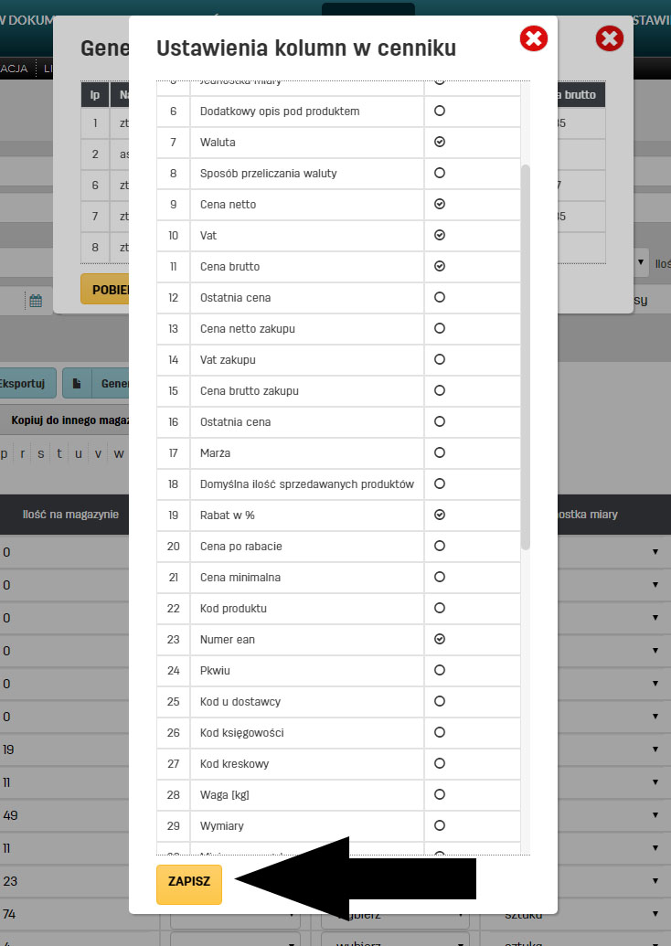Viewport: 671px width, 946px height.
Task: Turn on the Kod produktu column
Action: tap(440, 609)
